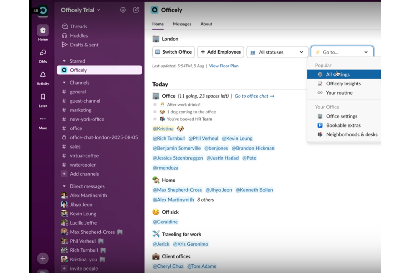The width and height of the screenshot is (410, 273).
Task: Click the Switch Office button
Action: pos(173,52)
